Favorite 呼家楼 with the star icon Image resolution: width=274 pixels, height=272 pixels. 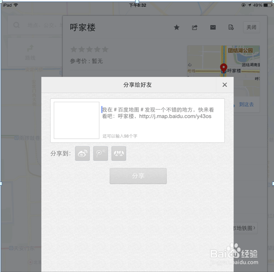click(x=176, y=27)
